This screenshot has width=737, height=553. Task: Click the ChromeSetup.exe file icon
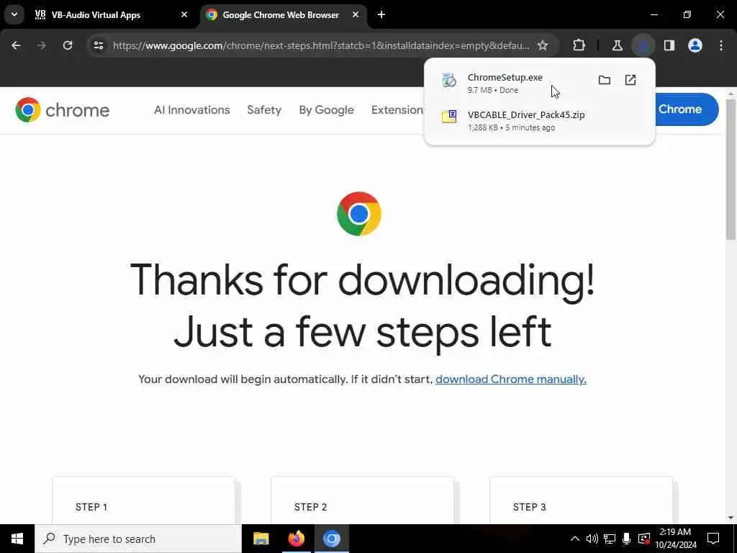449,81
